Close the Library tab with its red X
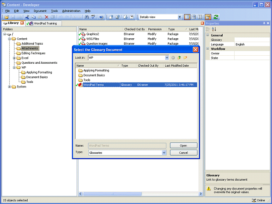 click(x=22, y=23)
